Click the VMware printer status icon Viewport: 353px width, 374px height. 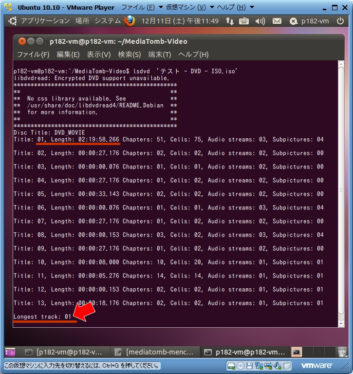point(268,366)
